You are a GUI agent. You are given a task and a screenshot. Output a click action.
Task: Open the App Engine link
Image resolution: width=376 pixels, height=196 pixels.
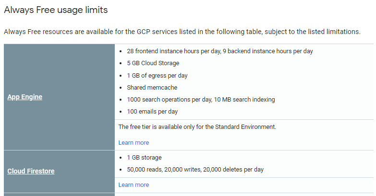[x=25, y=97]
